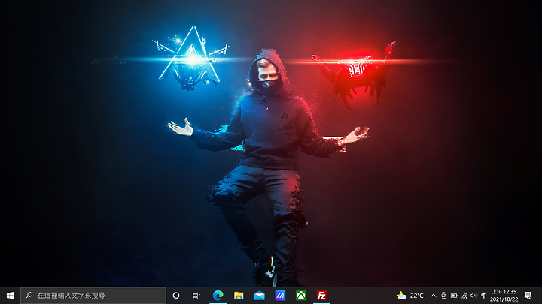Open the blue double-slash app icon
542x304 pixels.
click(280, 296)
